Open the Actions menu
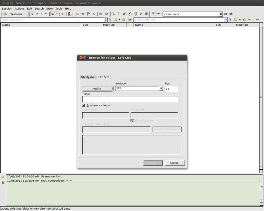 tap(19, 8)
